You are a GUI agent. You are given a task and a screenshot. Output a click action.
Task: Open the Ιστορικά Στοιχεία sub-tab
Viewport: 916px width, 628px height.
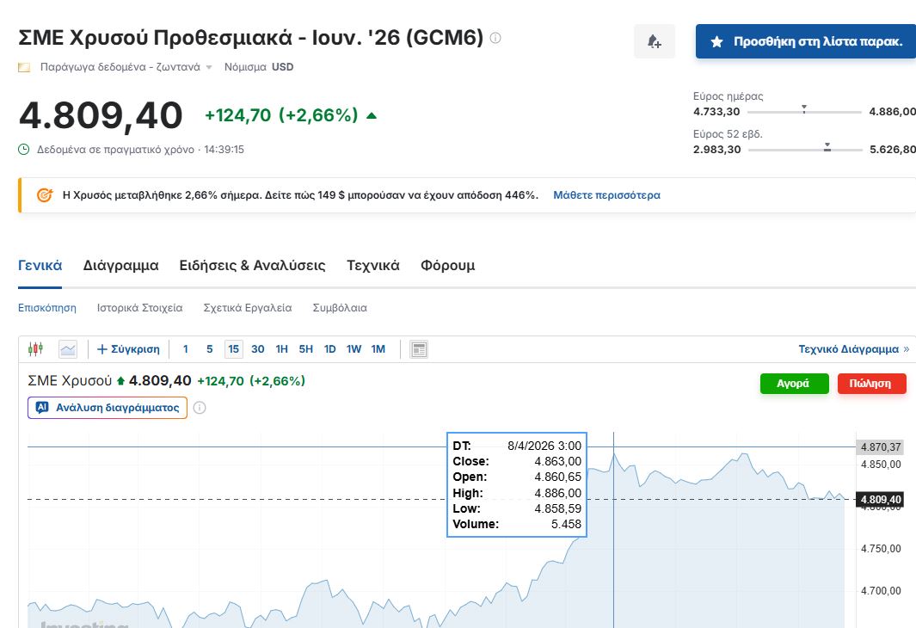(x=139, y=307)
